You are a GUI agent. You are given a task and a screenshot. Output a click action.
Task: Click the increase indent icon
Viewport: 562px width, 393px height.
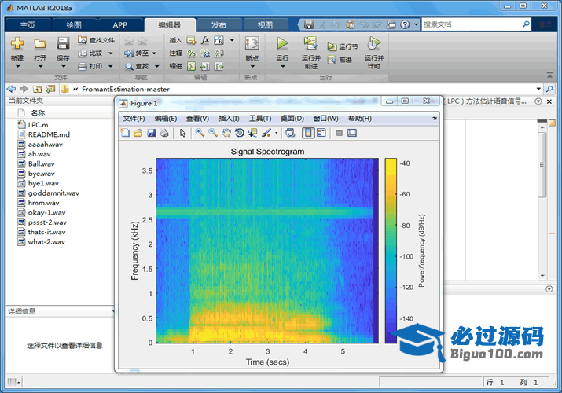(x=205, y=66)
